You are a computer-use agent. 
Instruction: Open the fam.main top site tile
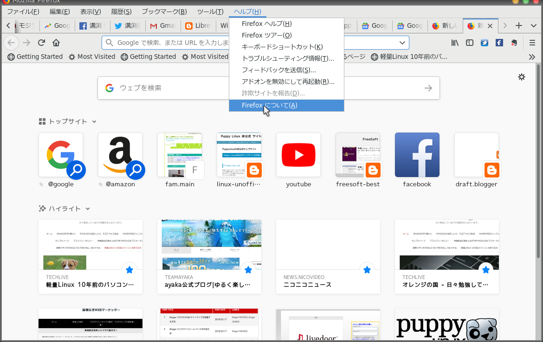(x=180, y=155)
